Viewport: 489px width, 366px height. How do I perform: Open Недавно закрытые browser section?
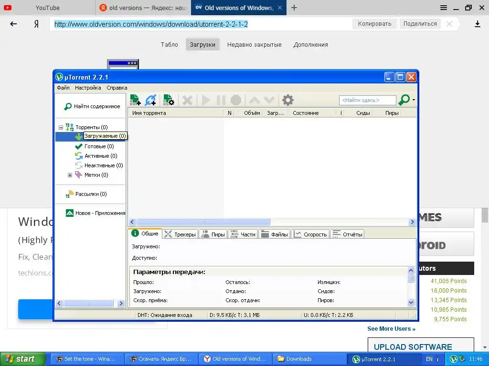pyautogui.click(x=254, y=44)
